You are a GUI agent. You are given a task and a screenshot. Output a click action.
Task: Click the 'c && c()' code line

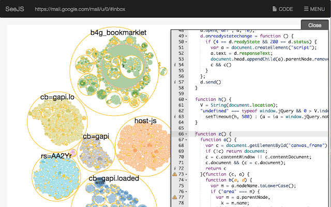pos(221,65)
